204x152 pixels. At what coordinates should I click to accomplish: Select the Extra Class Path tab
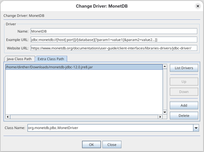(51, 59)
